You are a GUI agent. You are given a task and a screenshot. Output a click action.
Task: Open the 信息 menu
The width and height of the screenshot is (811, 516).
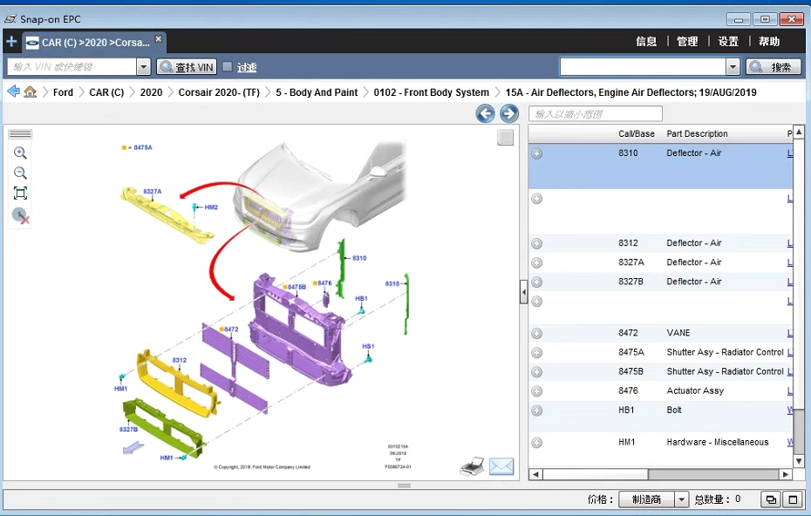(x=646, y=41)
